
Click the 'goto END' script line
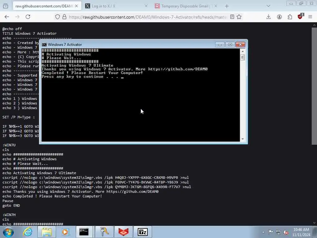pyautogui.click(x=11, y=205)
